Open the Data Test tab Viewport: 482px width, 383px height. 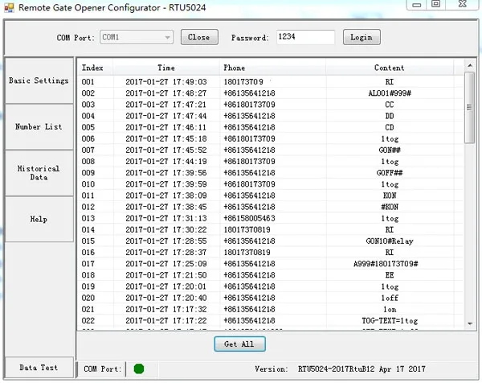click(39, 367)
